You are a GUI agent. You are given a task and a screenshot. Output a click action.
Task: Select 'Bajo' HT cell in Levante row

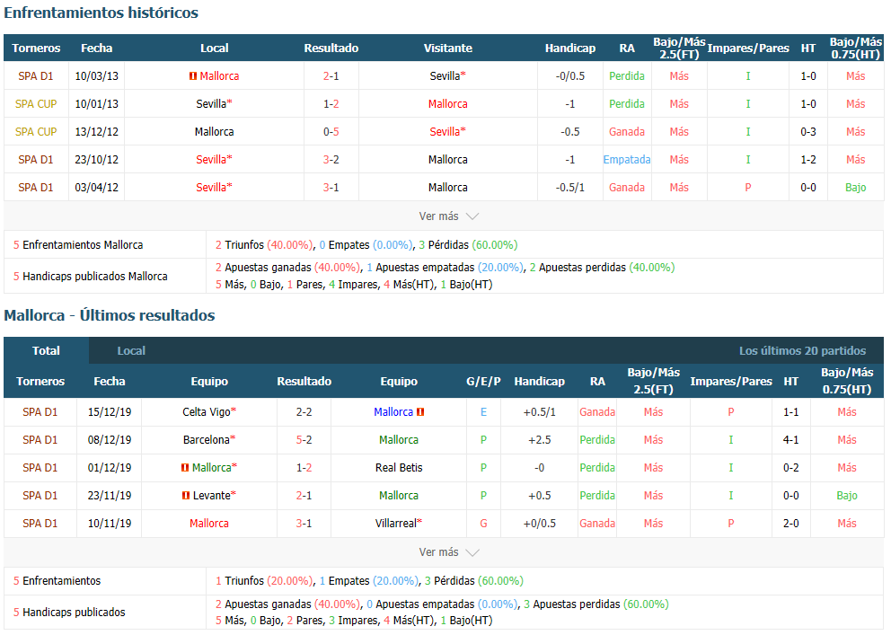(847, 495)
